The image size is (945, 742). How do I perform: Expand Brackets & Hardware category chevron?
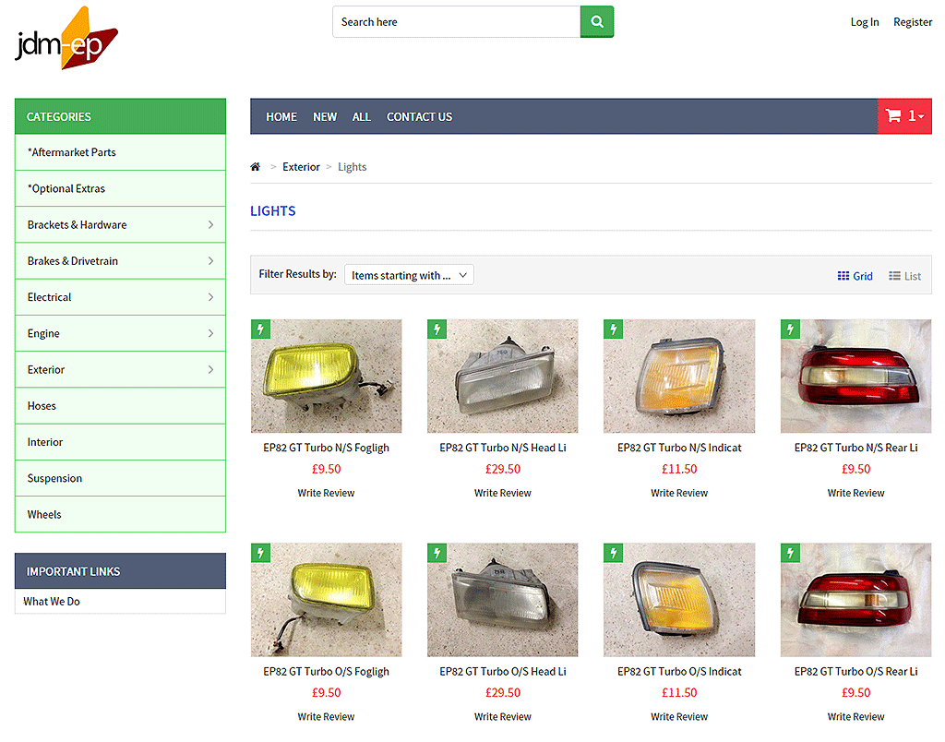click(x=210, y=225)
